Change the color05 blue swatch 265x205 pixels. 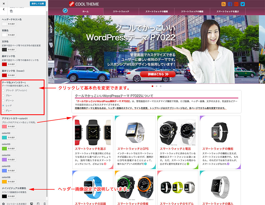5,171
